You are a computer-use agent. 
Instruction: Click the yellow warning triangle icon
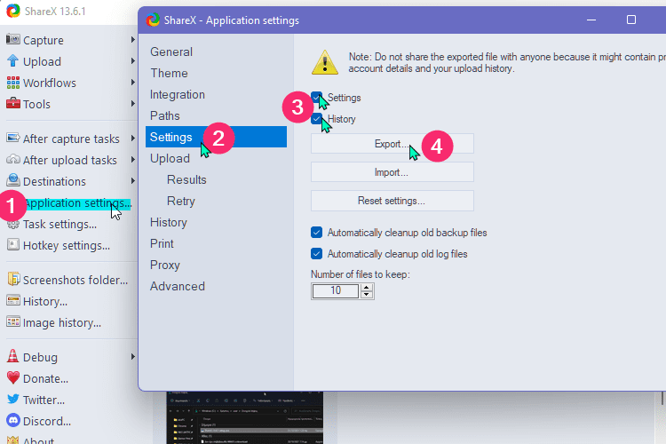pos(324,62)
